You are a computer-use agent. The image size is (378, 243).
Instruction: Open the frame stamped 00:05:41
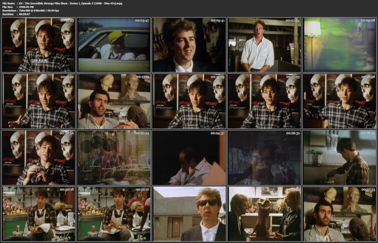[189, 45]
